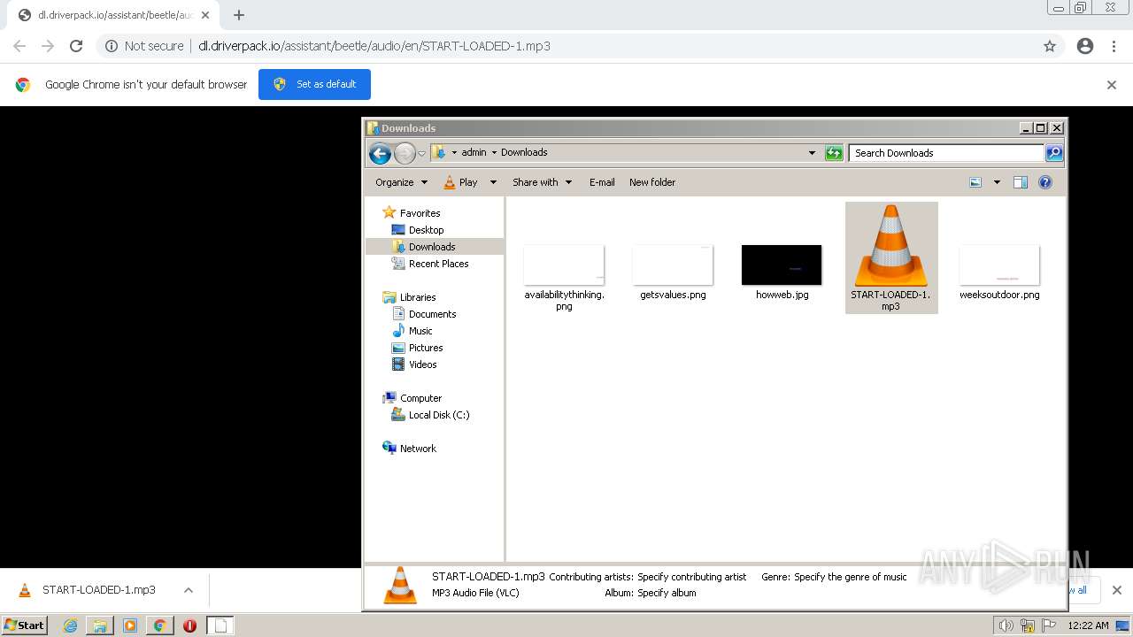Edit the Genre details field
Screen dimensions: 1133x637
coord(850,577)
